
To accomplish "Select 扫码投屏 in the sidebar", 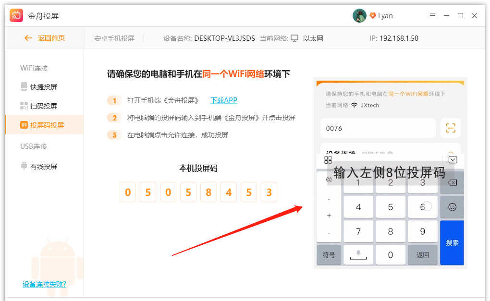I will 44,106.
